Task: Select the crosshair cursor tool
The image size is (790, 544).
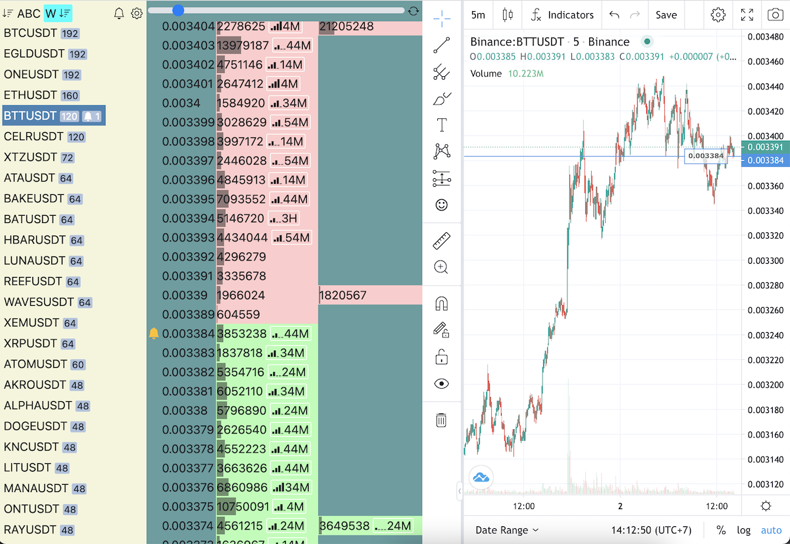Action: coord(442,18)
